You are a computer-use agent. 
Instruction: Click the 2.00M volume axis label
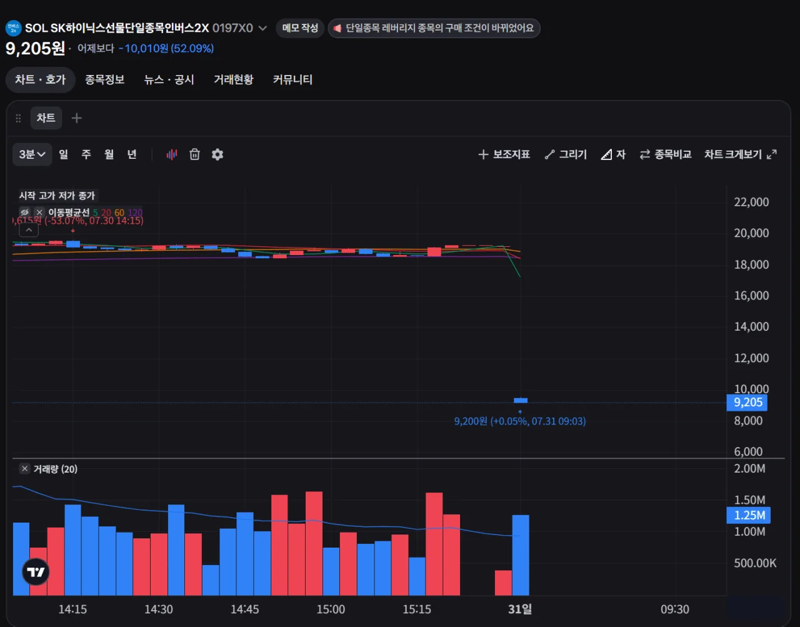point(749,469)
